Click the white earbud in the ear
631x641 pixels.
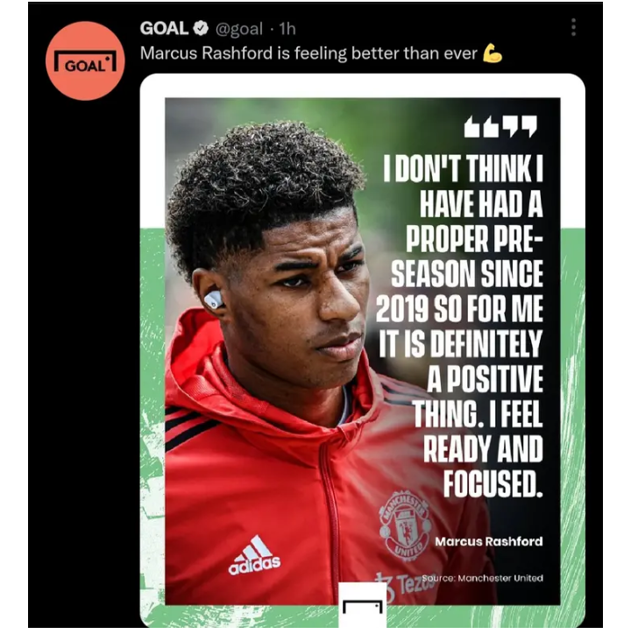coord(213,300)
